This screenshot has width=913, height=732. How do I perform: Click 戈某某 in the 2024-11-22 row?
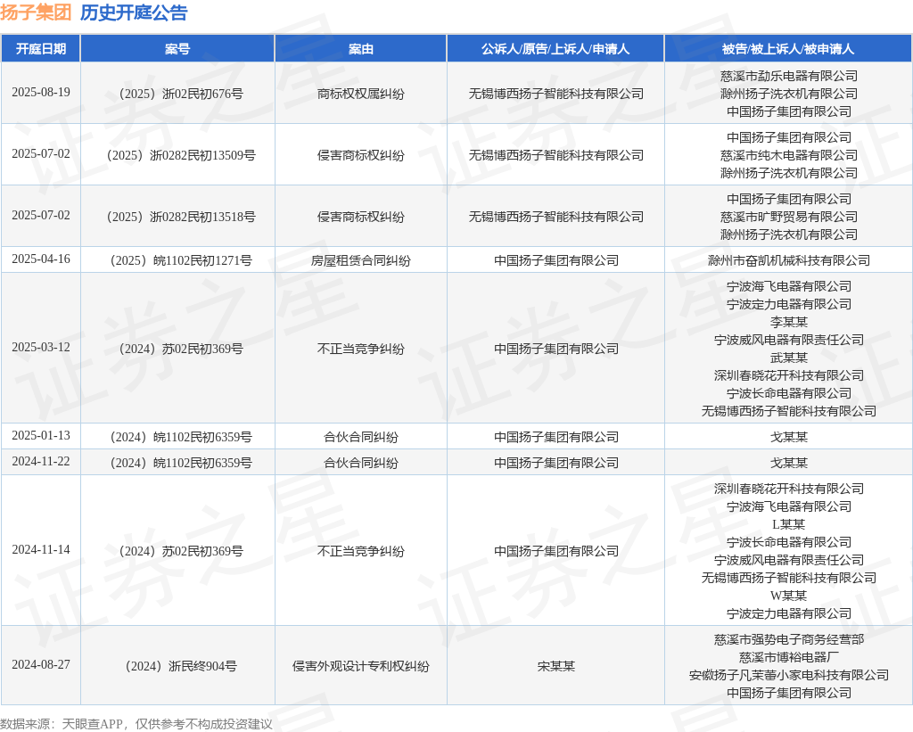point(789,463)
